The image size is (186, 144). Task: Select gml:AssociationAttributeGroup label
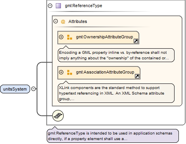[x=105, y=72]
